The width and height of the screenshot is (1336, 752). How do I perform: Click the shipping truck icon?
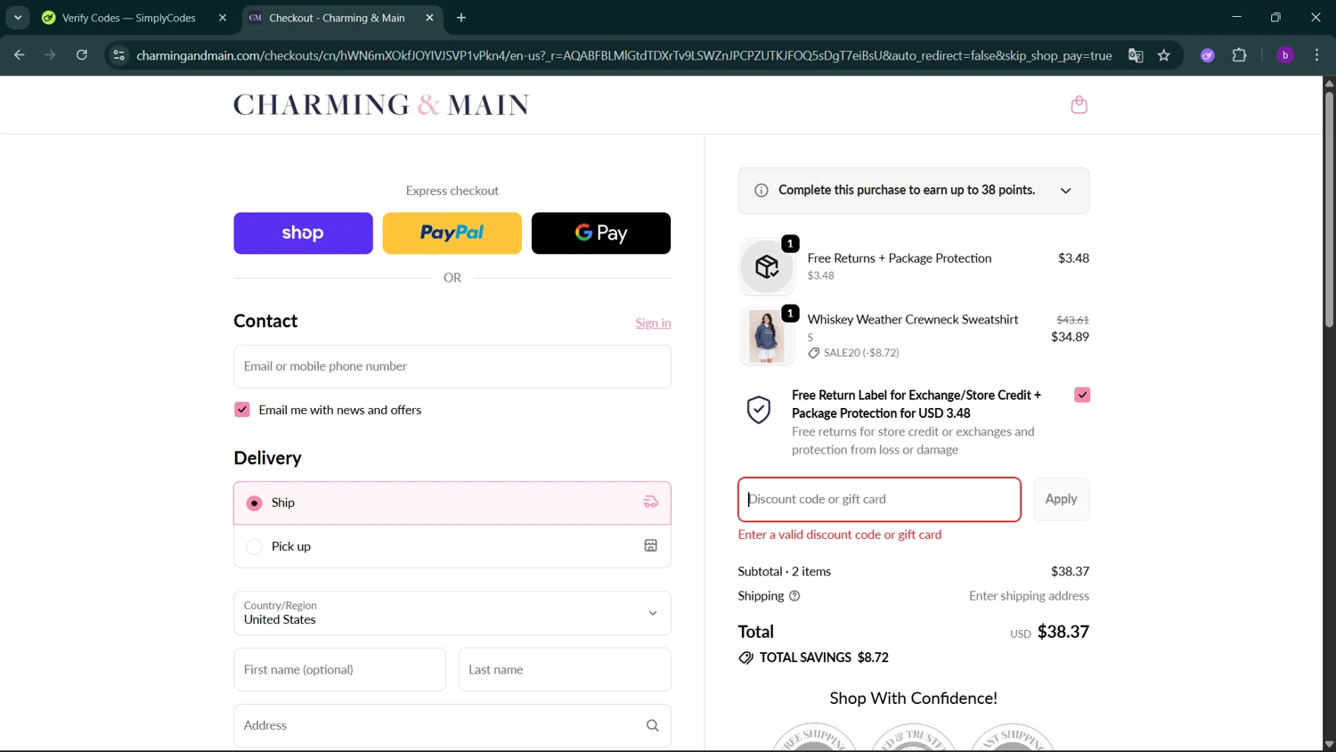(x=651, y=503)
